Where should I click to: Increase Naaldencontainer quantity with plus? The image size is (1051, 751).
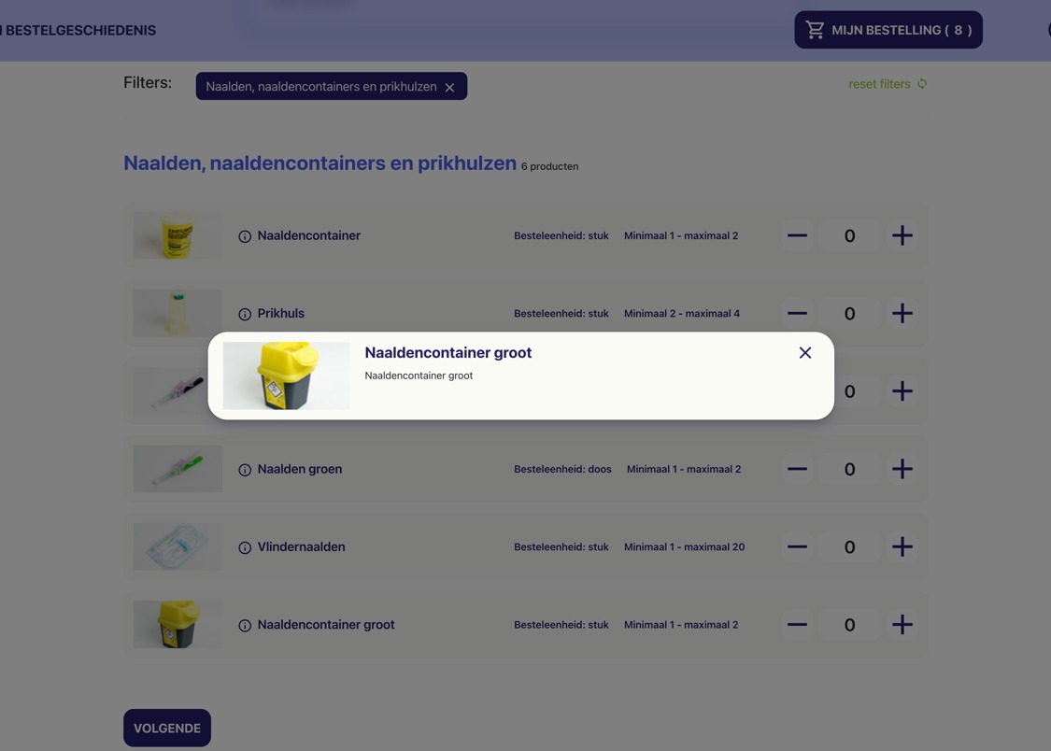[902, 235]
